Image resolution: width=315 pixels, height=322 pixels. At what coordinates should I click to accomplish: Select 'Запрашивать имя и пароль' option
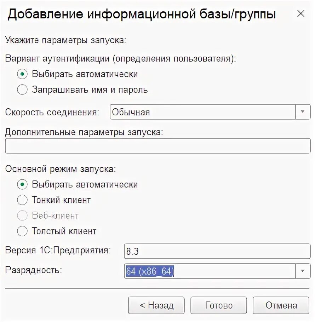[x=22, y=90]
